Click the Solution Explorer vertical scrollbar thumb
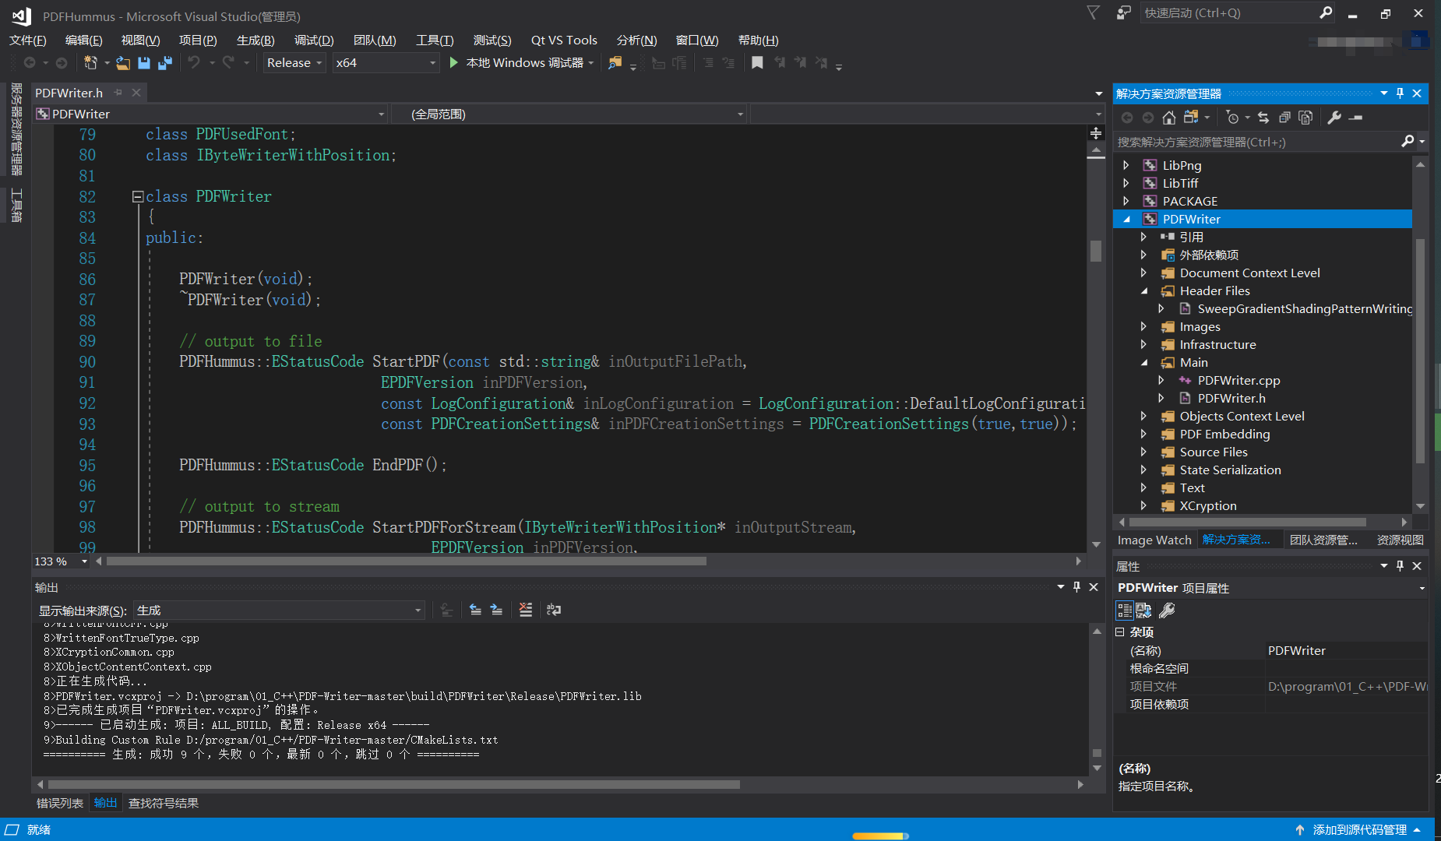 pyautogui.click(x=1420, y=350)
